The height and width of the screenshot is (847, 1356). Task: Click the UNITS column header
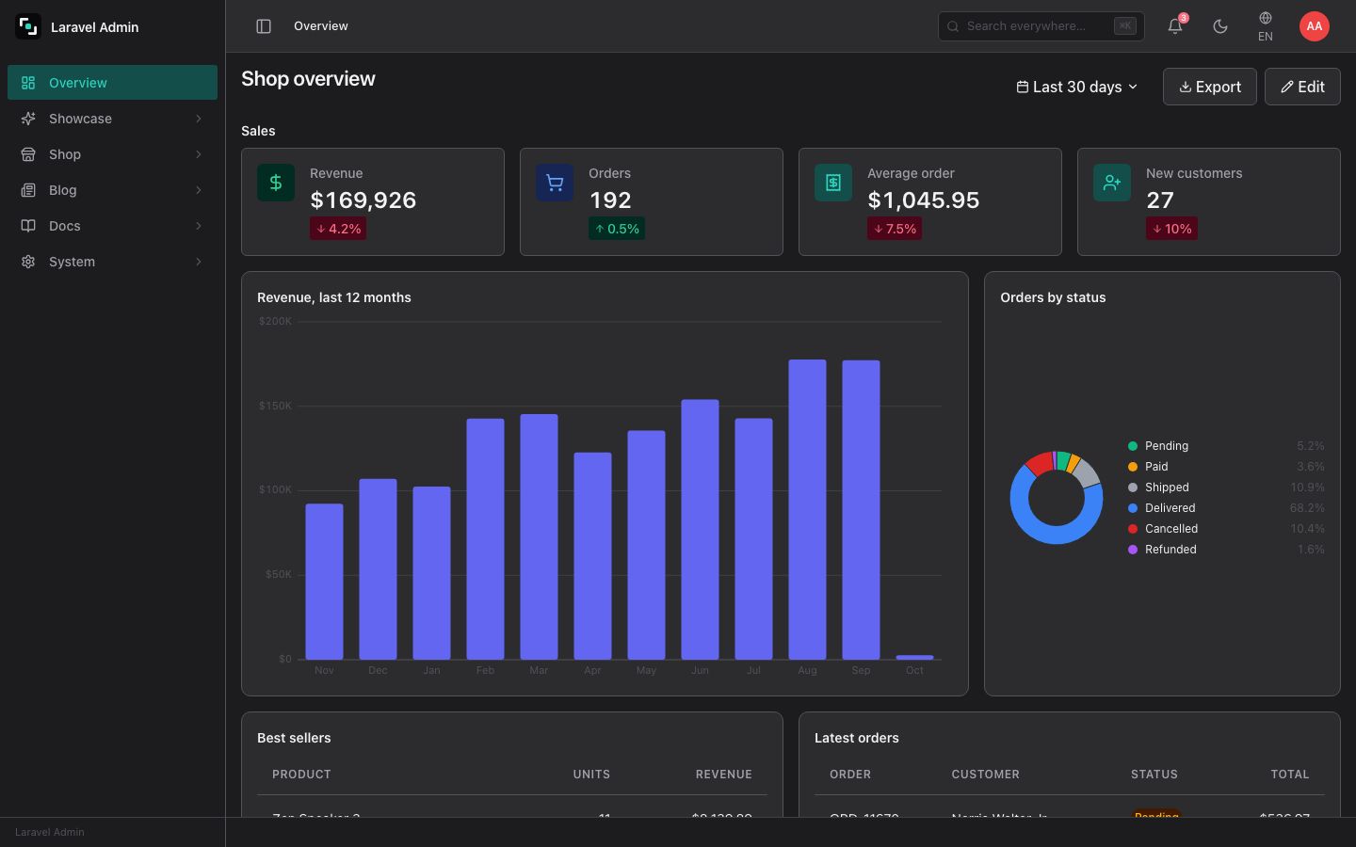point(591,775)
